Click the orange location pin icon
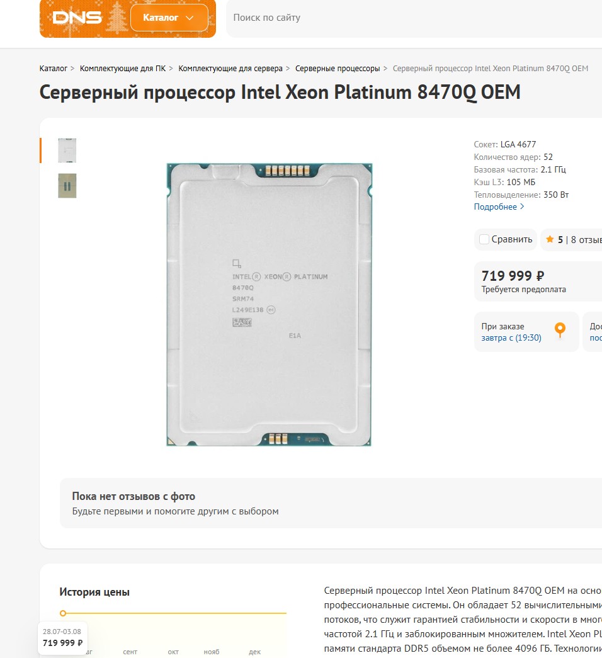 pyautogui.click(x=560, y=330)
